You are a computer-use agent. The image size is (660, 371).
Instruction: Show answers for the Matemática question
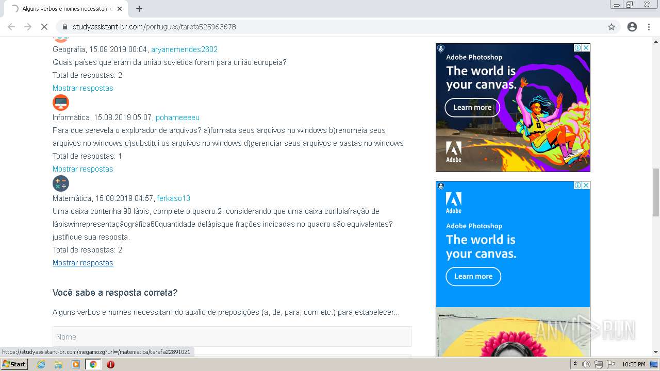(82, 263)
